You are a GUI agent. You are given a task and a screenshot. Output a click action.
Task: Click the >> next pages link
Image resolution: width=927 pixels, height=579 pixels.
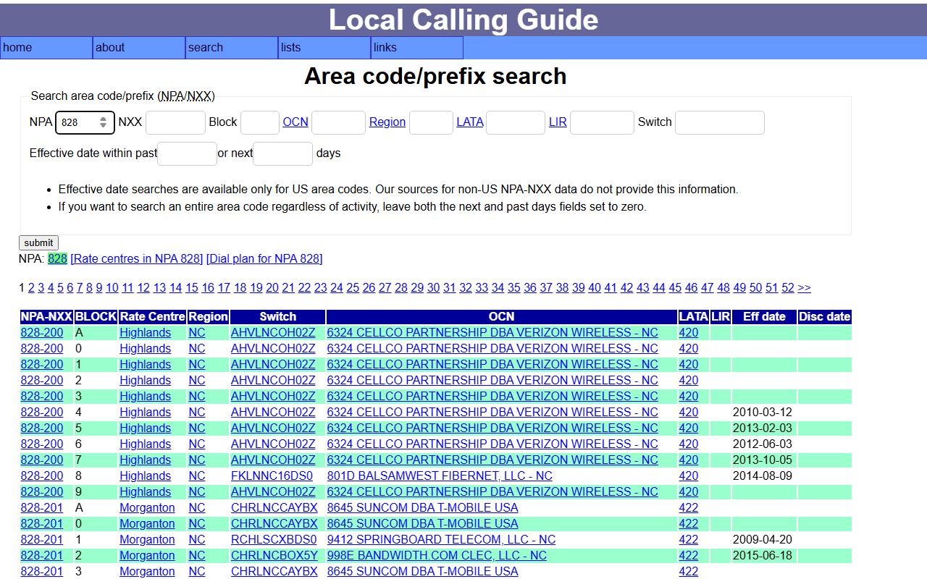click(x=805, y=288)
